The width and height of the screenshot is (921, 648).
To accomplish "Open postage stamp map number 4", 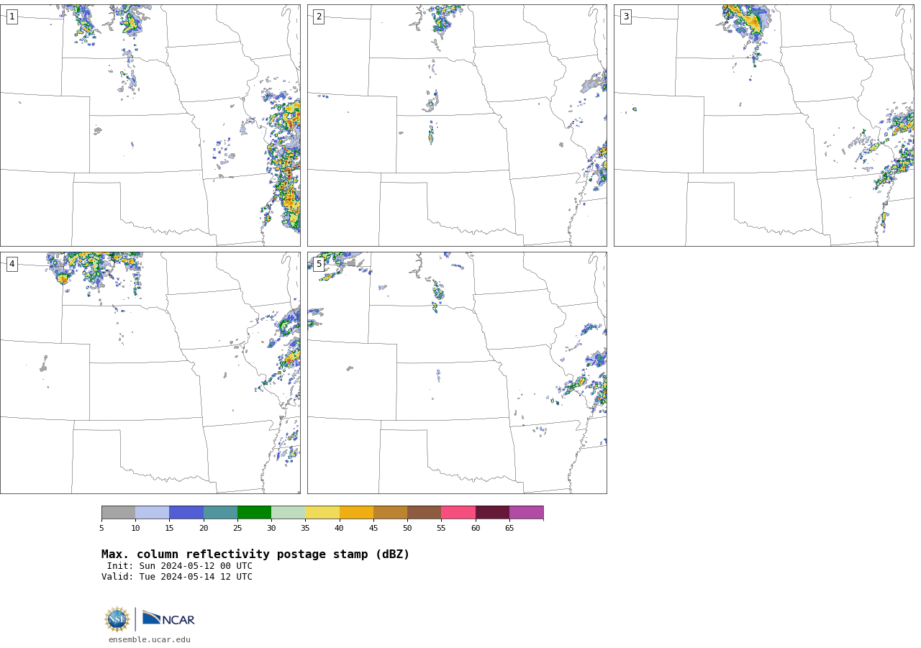I will click(x=150, y=373).
